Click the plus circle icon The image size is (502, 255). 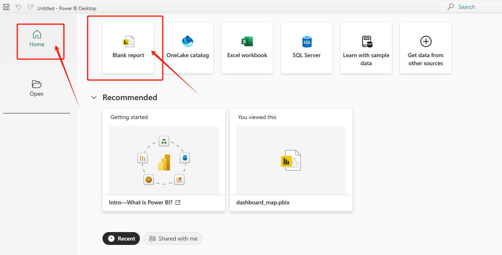(x=426, y=41)
